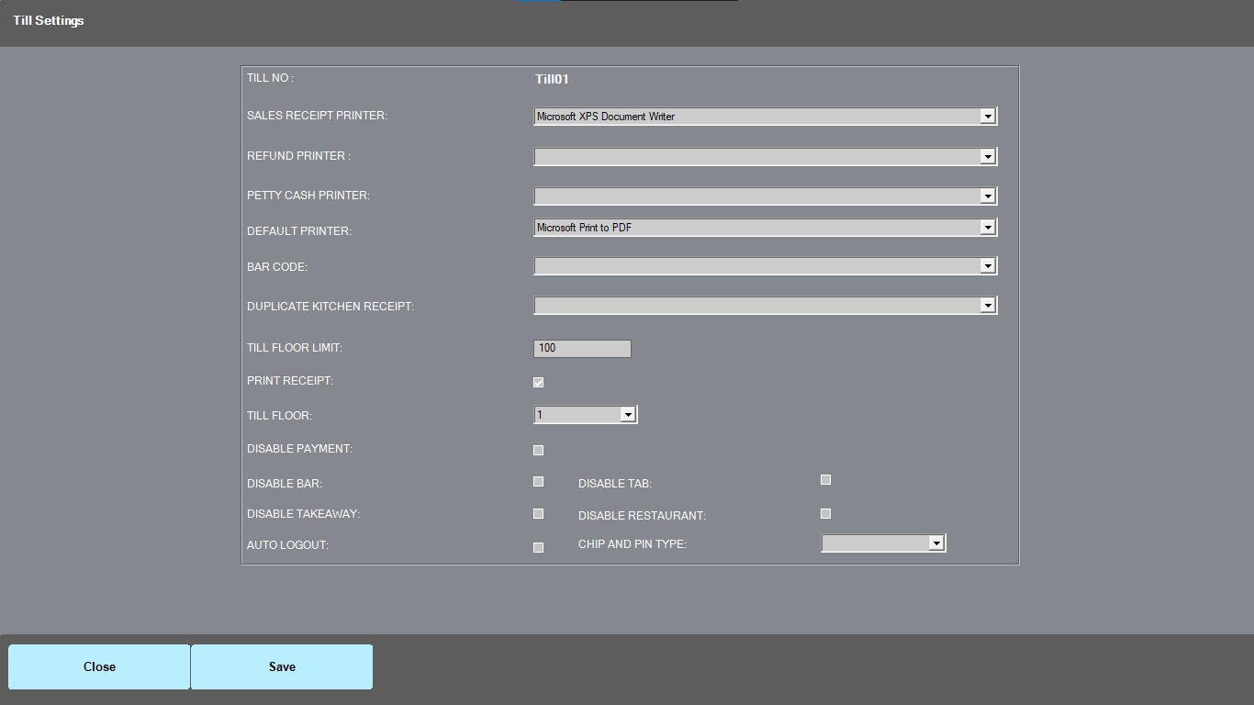1254x705 pixels.
Task: Click the Till01 till number label
Action: coord(552,79)
